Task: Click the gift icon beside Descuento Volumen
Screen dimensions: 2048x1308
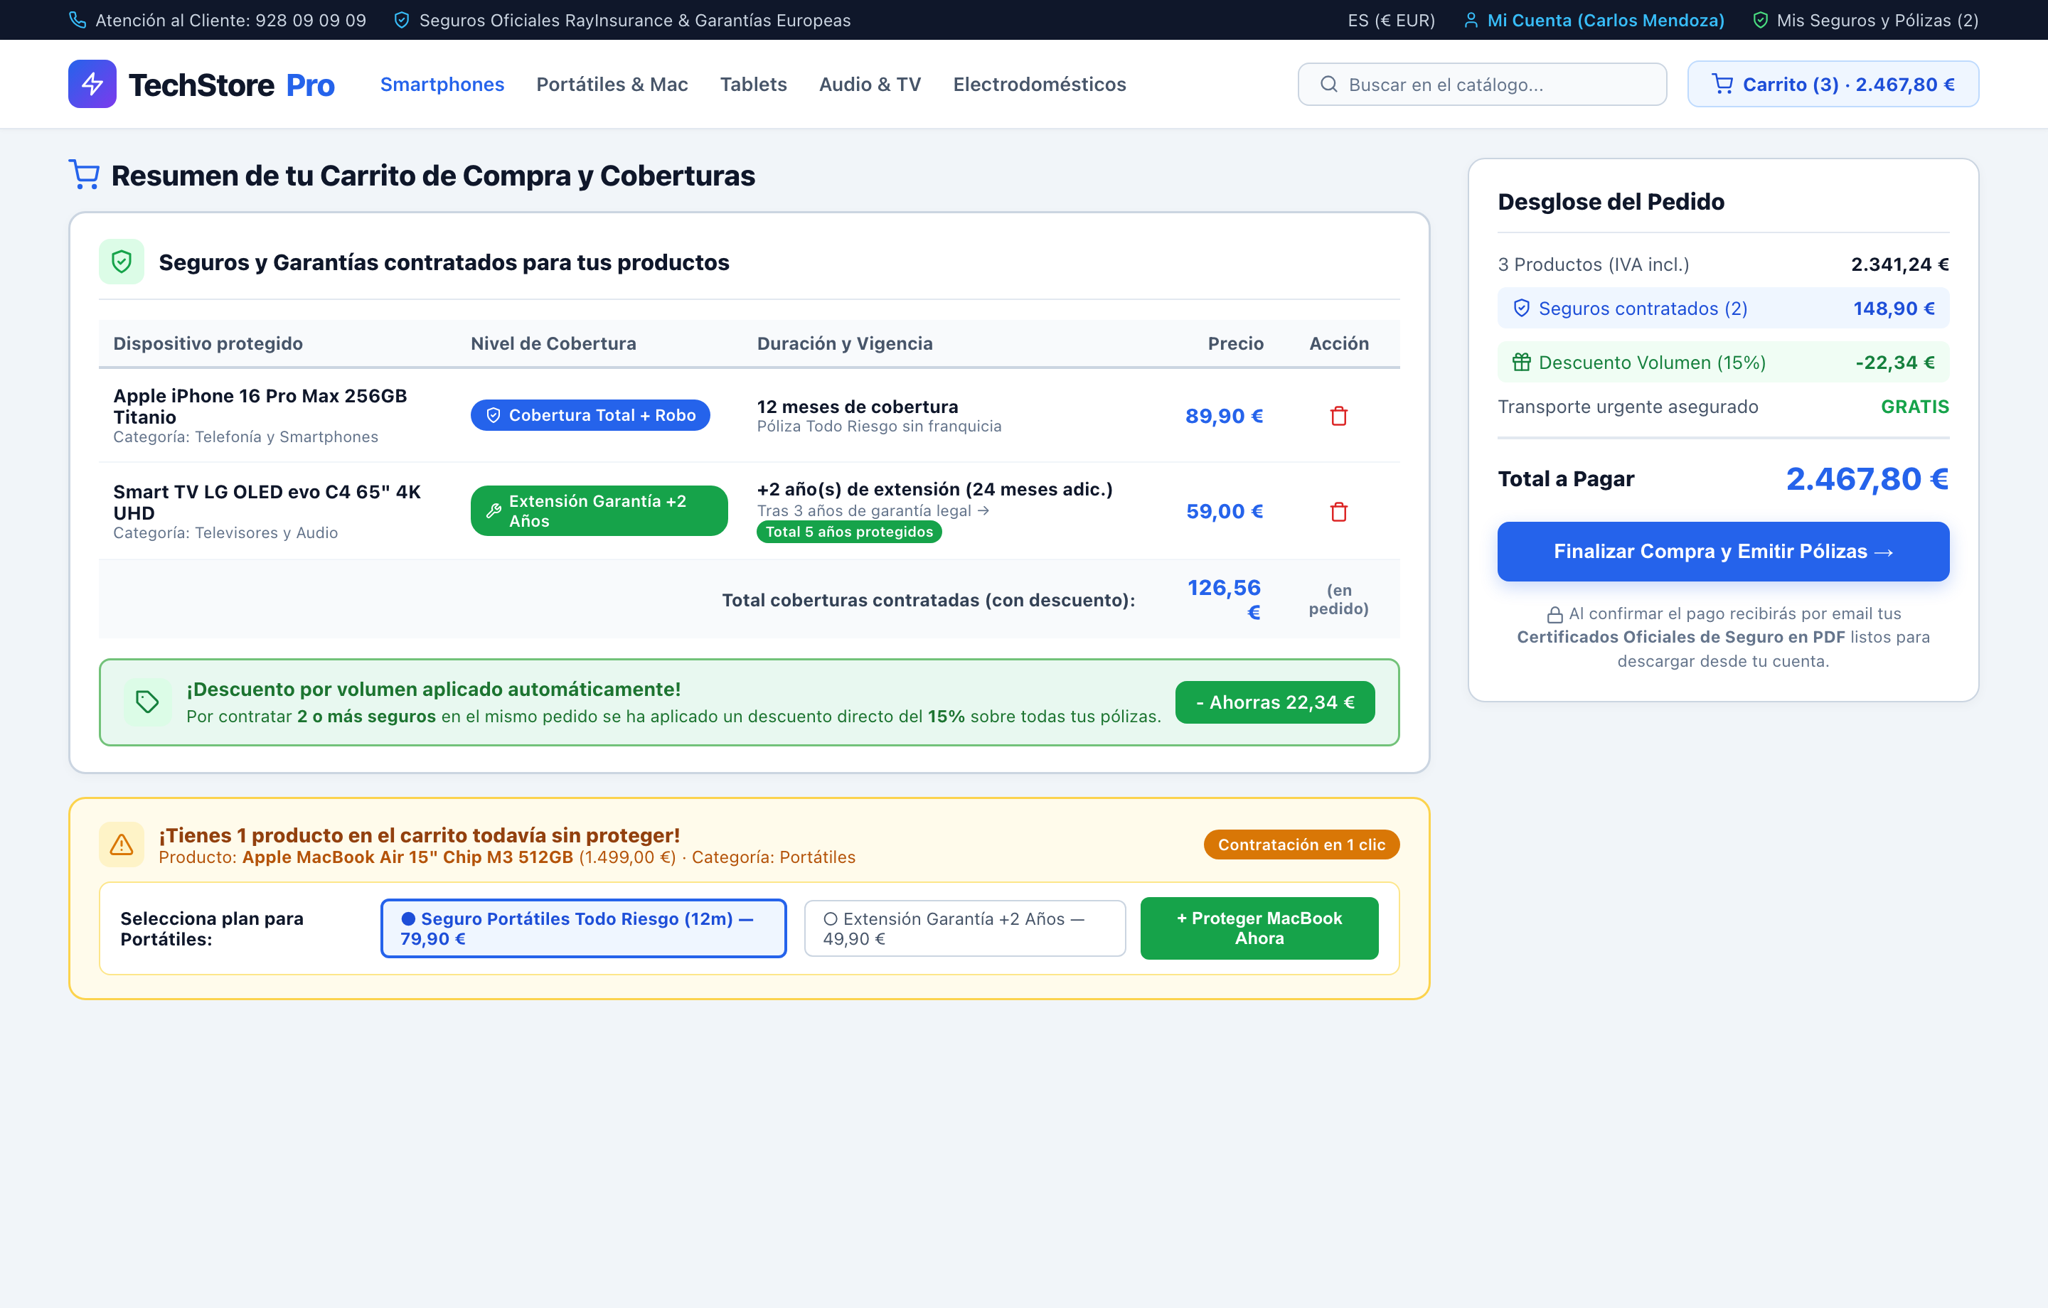Action: coord(1522,363)
